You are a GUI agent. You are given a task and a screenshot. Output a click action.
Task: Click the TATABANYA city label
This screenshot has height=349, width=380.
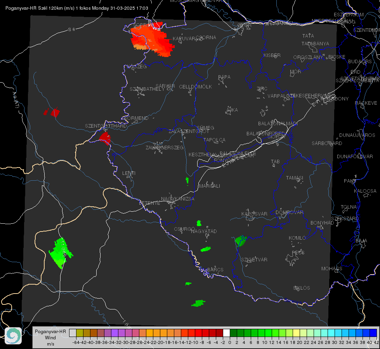(x=315, y=44)
